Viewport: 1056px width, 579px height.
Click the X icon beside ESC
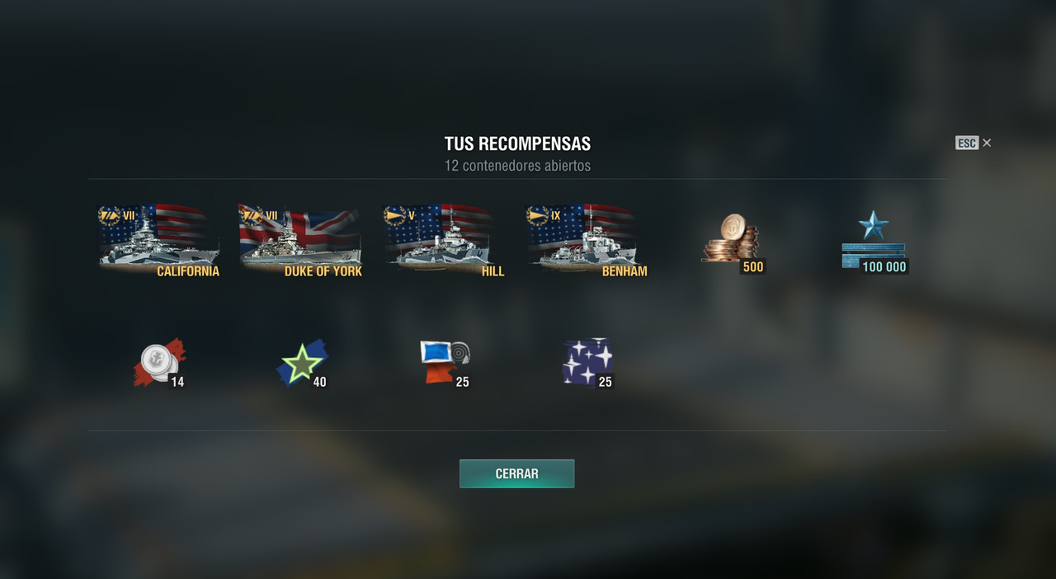point(987,143)
